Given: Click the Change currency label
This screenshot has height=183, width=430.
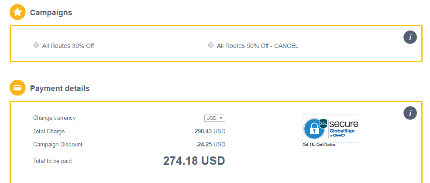Looking at the screenshot, I should [54, 118].
